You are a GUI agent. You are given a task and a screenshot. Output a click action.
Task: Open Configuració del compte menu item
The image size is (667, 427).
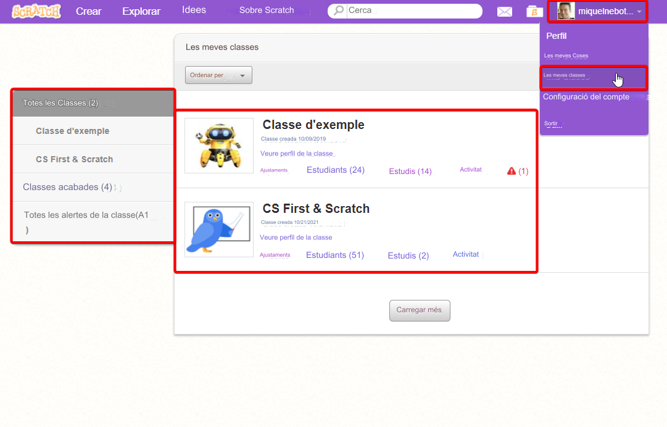586,97
